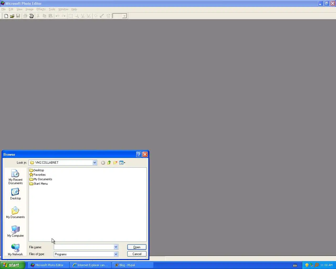The height and width of the screenshot is (269, 336).
Task: Select the Start Menu folder in list
Action: coord(39,184)
